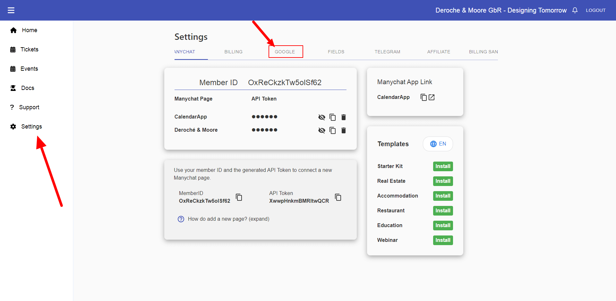Viewport: 616px width, 301px height.
Task: Copy the Deroché & Moore API token
Action: click(x=332, y=130)
